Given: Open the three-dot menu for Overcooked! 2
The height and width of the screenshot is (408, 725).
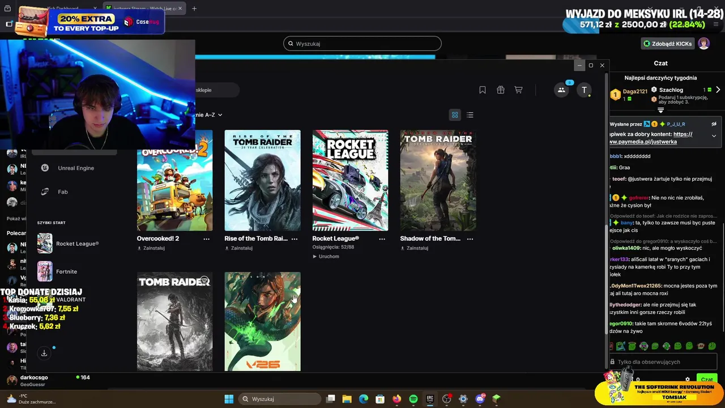Looking at the screenshot, I should click(207, 239).
